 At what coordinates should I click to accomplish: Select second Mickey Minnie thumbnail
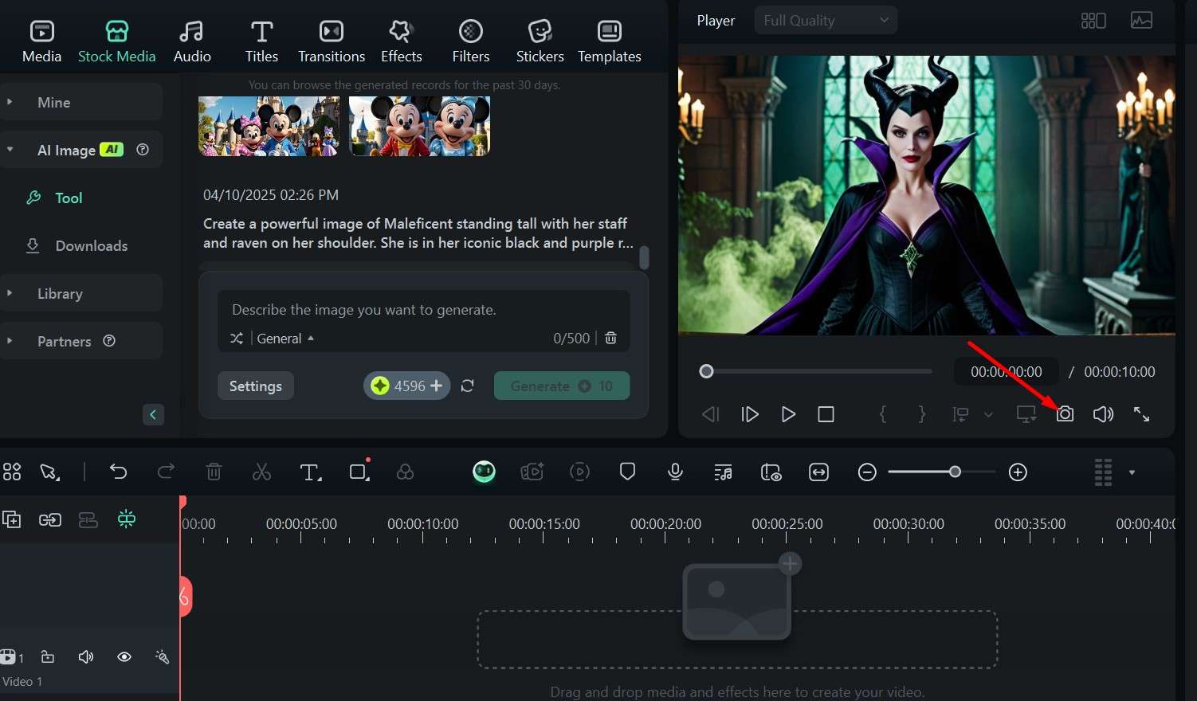[419, 126]
